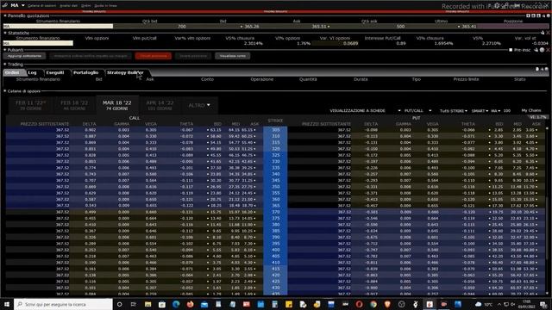The height and width of the screenshot is (310, 552).
Task: Collapse the Pulsanti section
Action: 5,50
